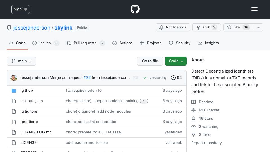Open pull request #22 link
This screenshot has height=152, width=270.
click(87, 78)
